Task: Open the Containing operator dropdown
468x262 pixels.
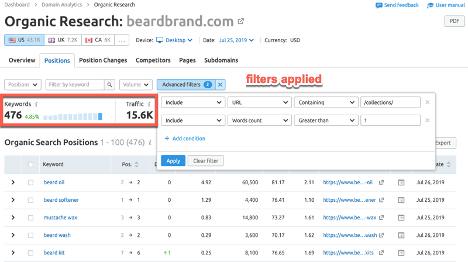Action: click(x=326, y=102)
